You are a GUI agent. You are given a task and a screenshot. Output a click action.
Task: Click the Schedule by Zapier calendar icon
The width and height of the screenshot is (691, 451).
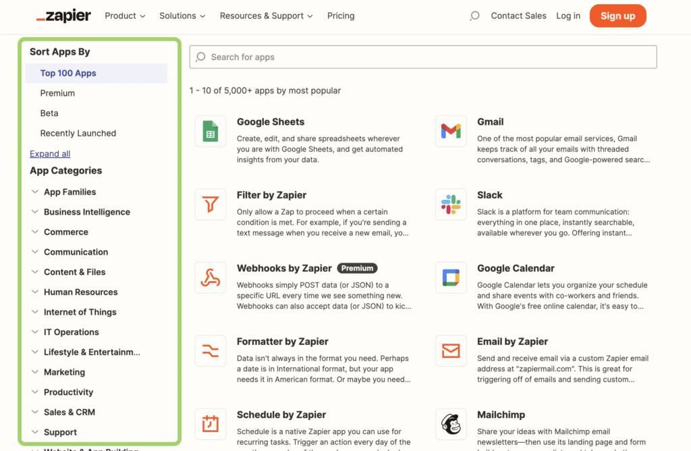click(x=211, y=424)
